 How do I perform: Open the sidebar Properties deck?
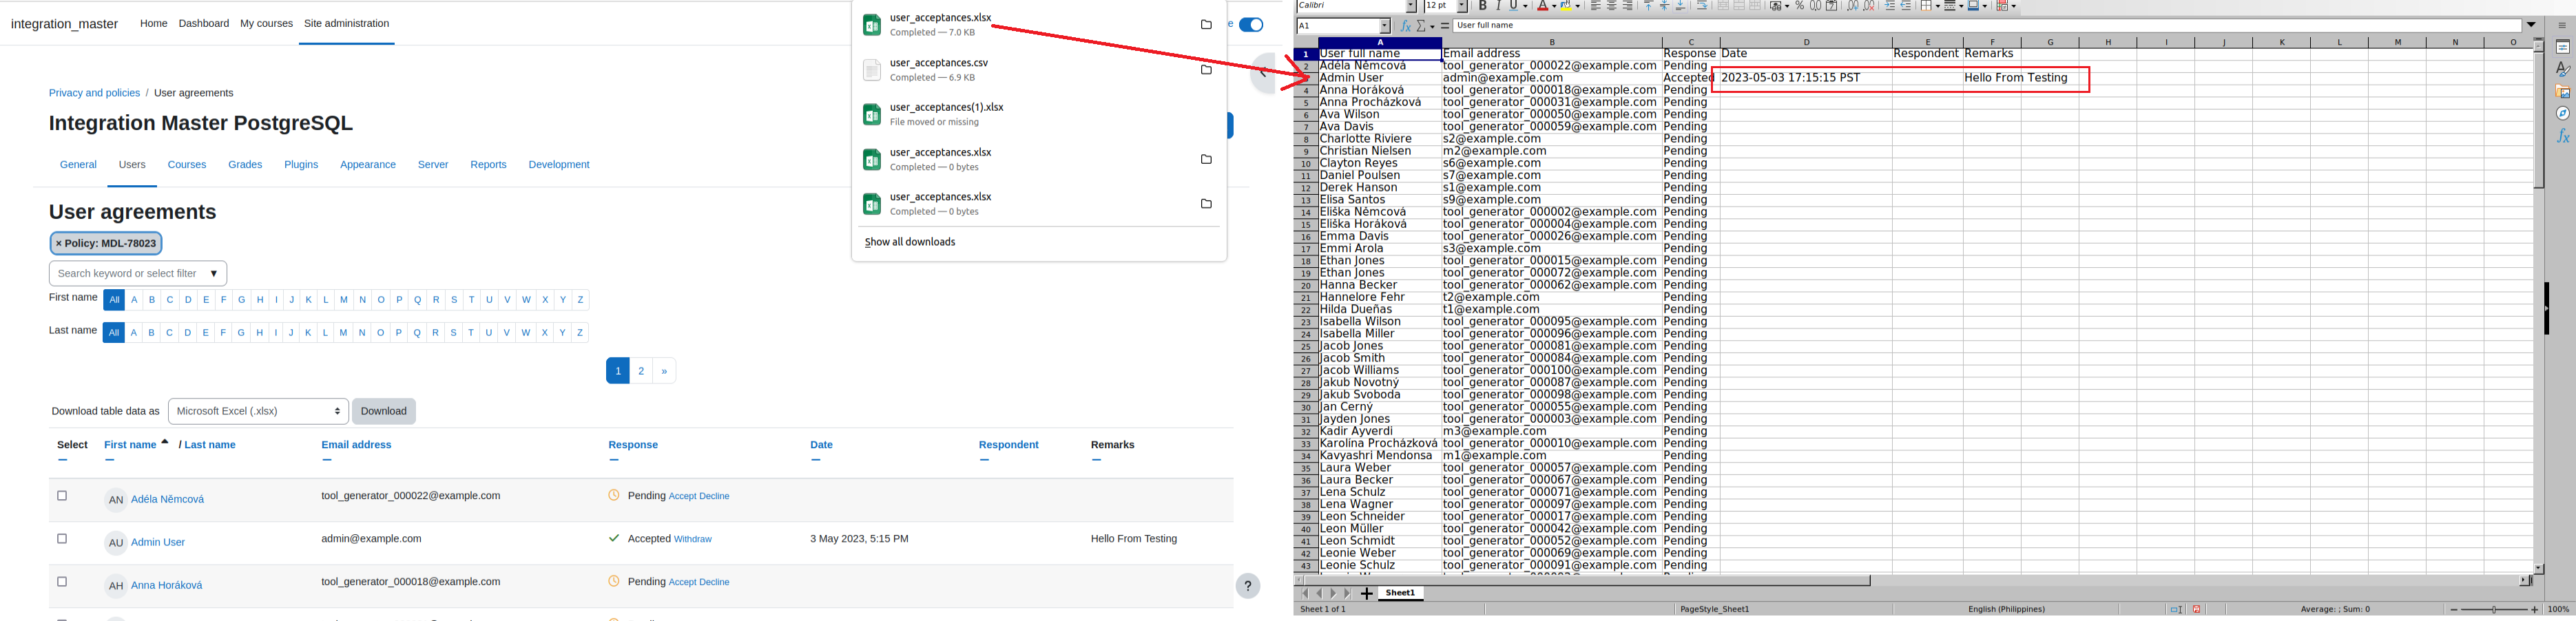click(x=2563, y=47)
